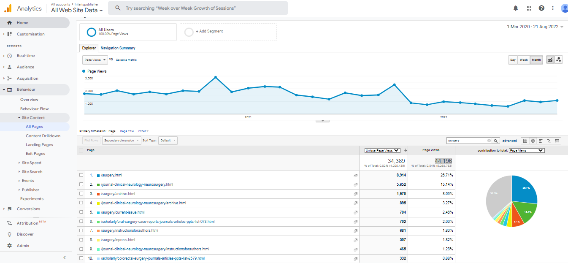
Task: Open the notifications bell icon
Action: click(x=516, y=8)
